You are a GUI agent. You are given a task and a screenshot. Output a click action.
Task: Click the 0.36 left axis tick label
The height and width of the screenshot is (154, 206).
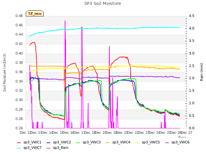19,72
